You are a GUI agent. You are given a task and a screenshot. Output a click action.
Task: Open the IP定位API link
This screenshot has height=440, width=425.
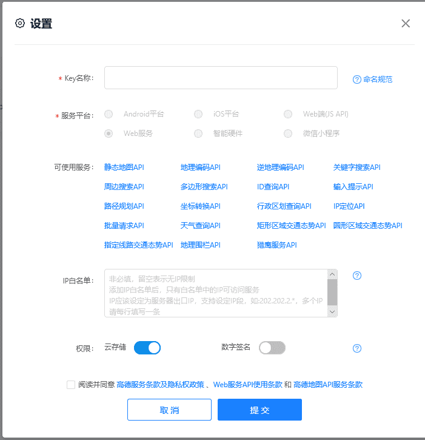pos(349,206)
